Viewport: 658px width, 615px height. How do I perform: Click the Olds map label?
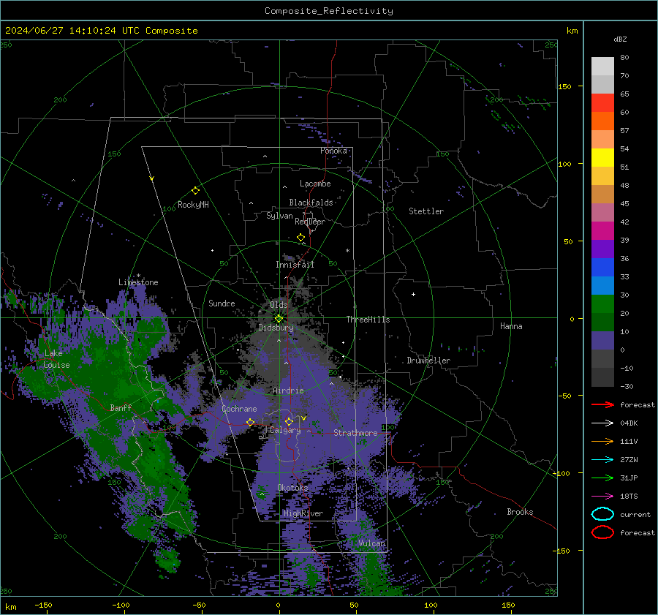[x=279, y=305]
